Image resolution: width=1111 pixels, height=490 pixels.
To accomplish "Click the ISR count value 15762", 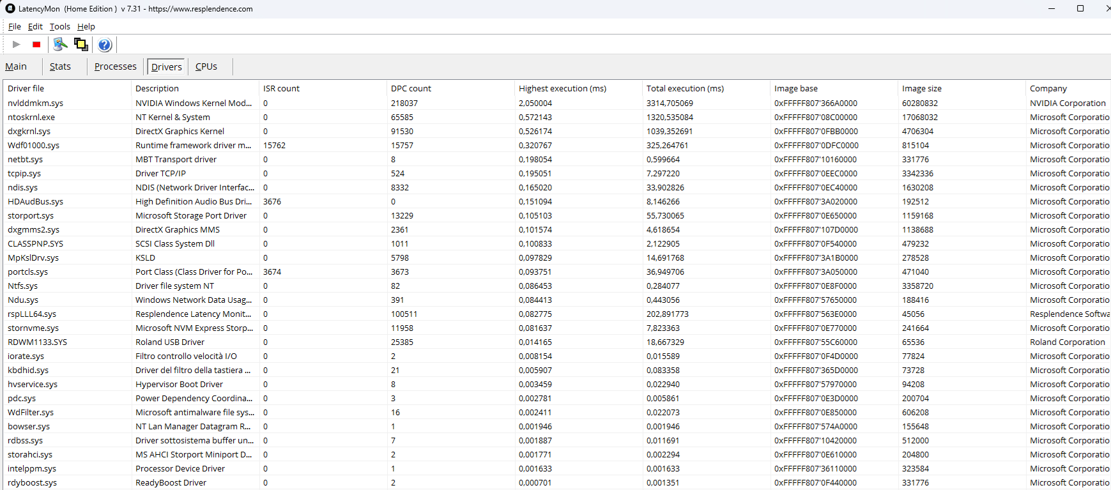I will pyautogui.click(x=274, y=145).
